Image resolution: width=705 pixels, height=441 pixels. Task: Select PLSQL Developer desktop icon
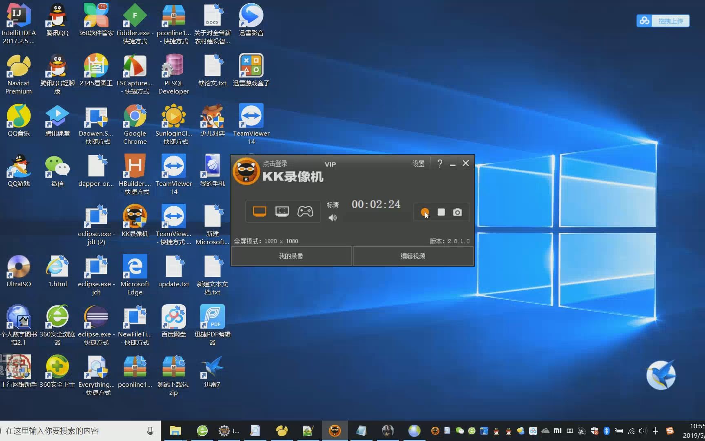[174, 74]
